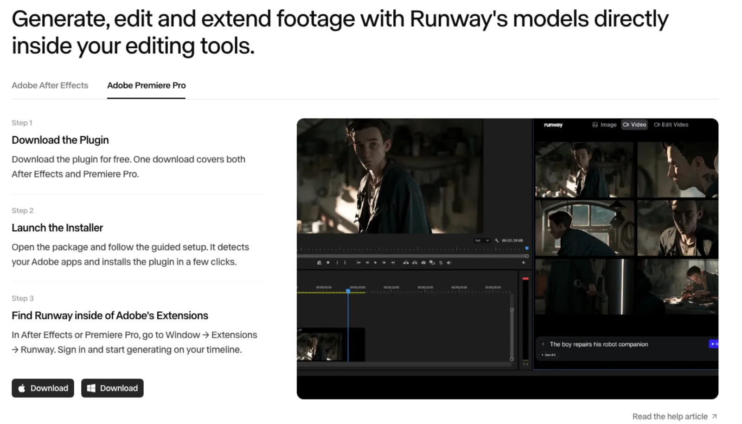Click the close-up side profile thumbnail
The image size is (742, 424).
point(678,170)
